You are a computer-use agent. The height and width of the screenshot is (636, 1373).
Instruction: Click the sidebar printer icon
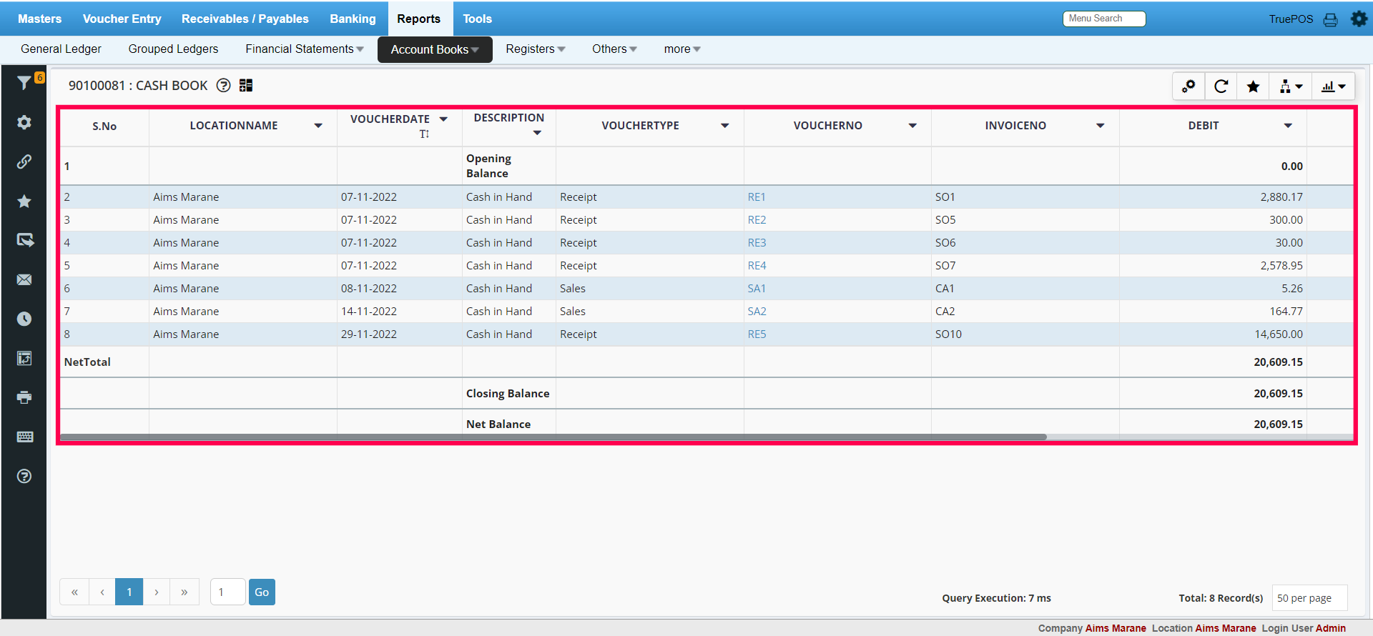24,397
